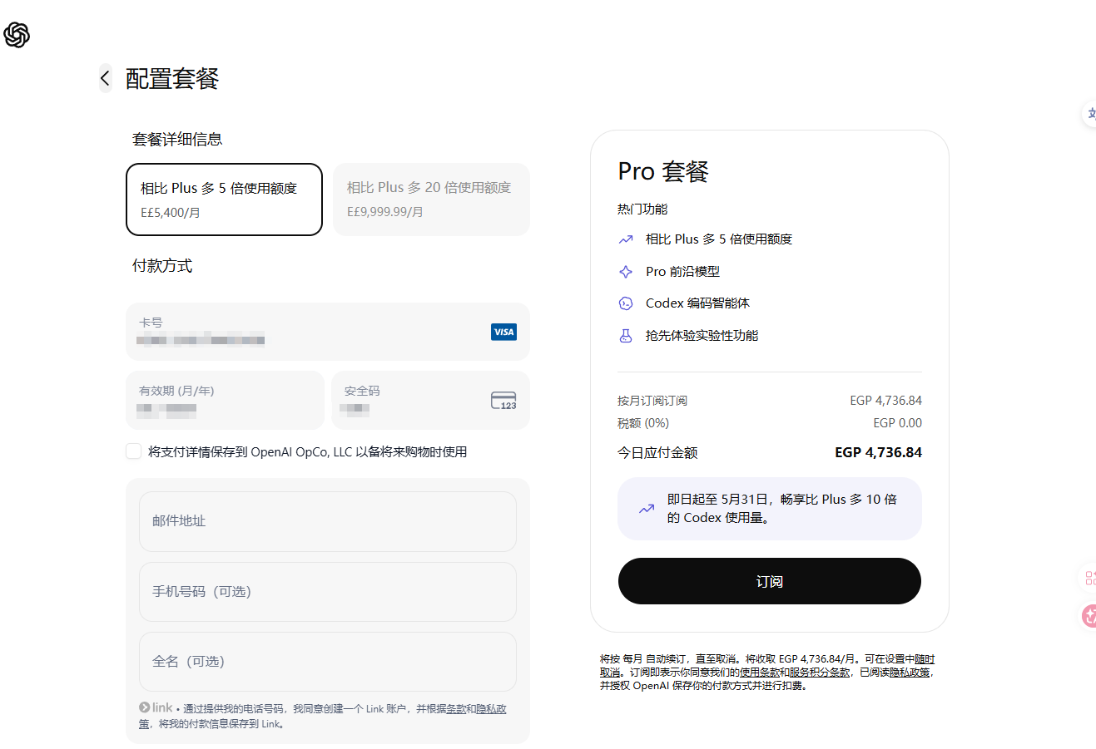The height and width of the screenshot is (749, 1096).
Task: Click the CVC card icon in security code field
Action: point(503,401)
